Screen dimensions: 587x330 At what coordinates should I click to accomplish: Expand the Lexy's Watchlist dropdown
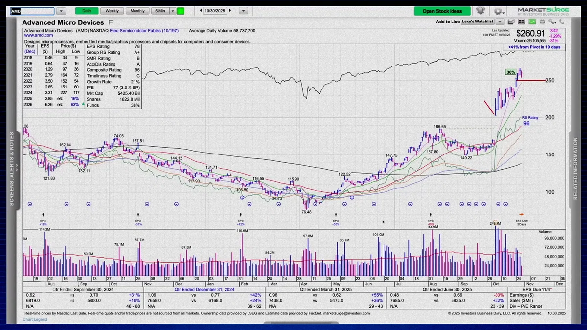click(499, 22)
